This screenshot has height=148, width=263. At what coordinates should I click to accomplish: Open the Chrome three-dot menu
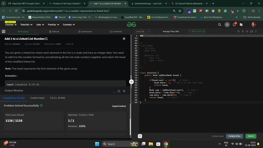pyautogui.click(x=259, y=11)
